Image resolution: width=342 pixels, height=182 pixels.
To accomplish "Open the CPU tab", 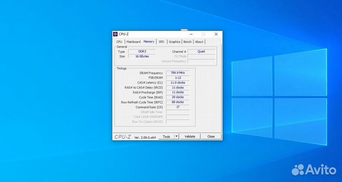I will pyautogui.click(x=119, y=42).
